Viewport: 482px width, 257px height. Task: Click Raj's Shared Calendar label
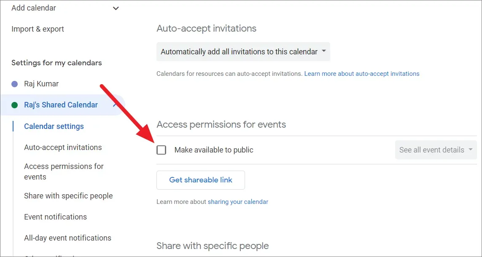tap(61, 105)
